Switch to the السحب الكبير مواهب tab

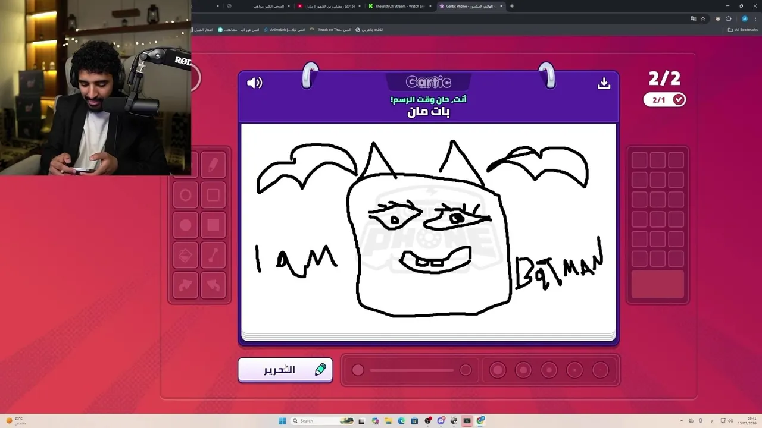tap(260, 6)
